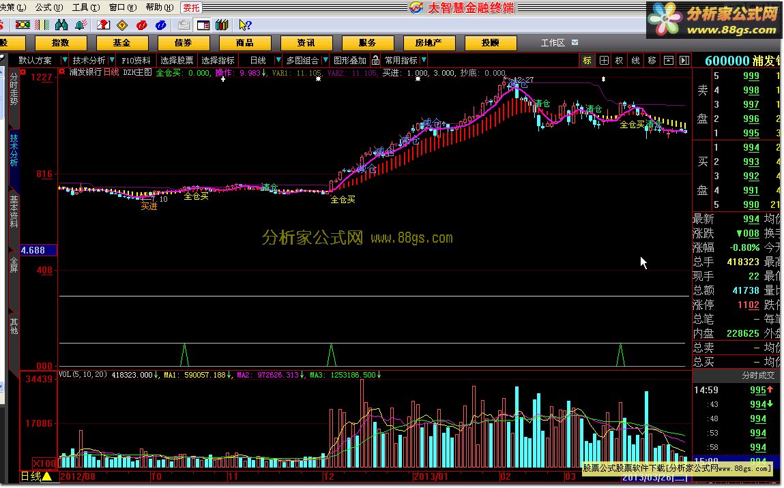This screenshot has height=488, width=784.
Task: Open the 决策(L) menu
Action: point(12,7)
